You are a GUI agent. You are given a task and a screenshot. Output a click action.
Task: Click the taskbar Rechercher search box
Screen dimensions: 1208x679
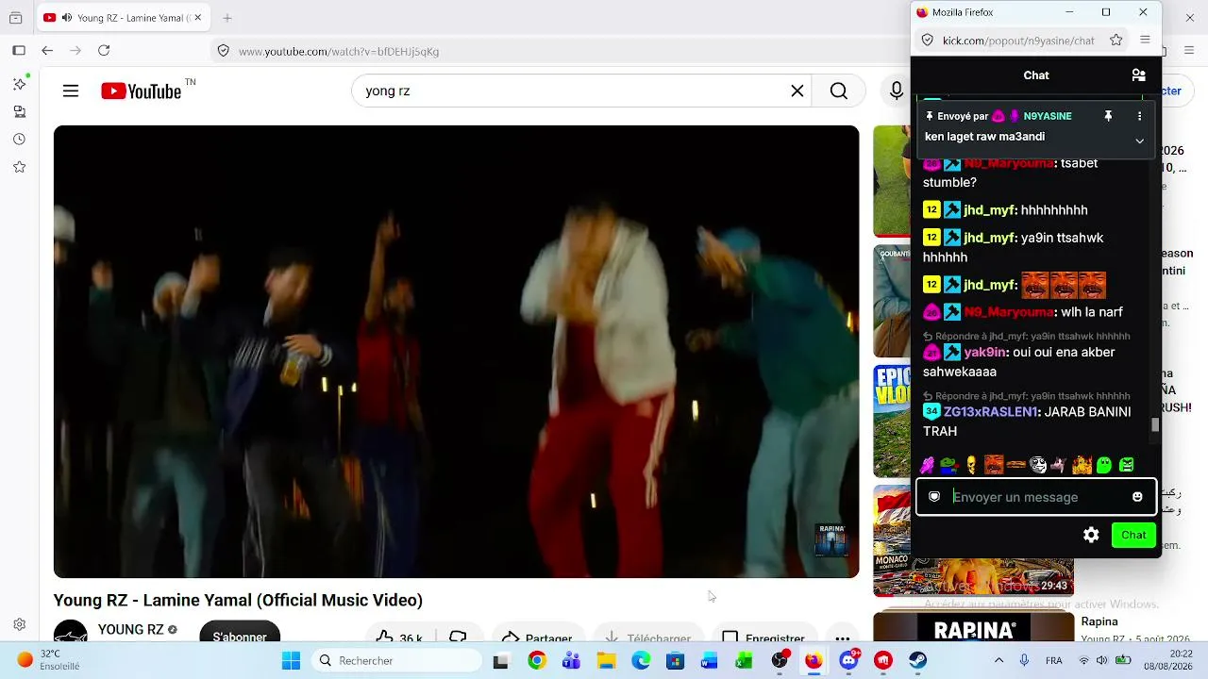pos(396,660)
